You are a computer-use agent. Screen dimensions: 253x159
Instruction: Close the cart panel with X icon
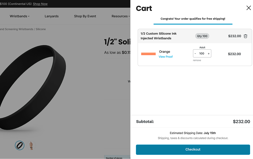(x=248, y=8)
